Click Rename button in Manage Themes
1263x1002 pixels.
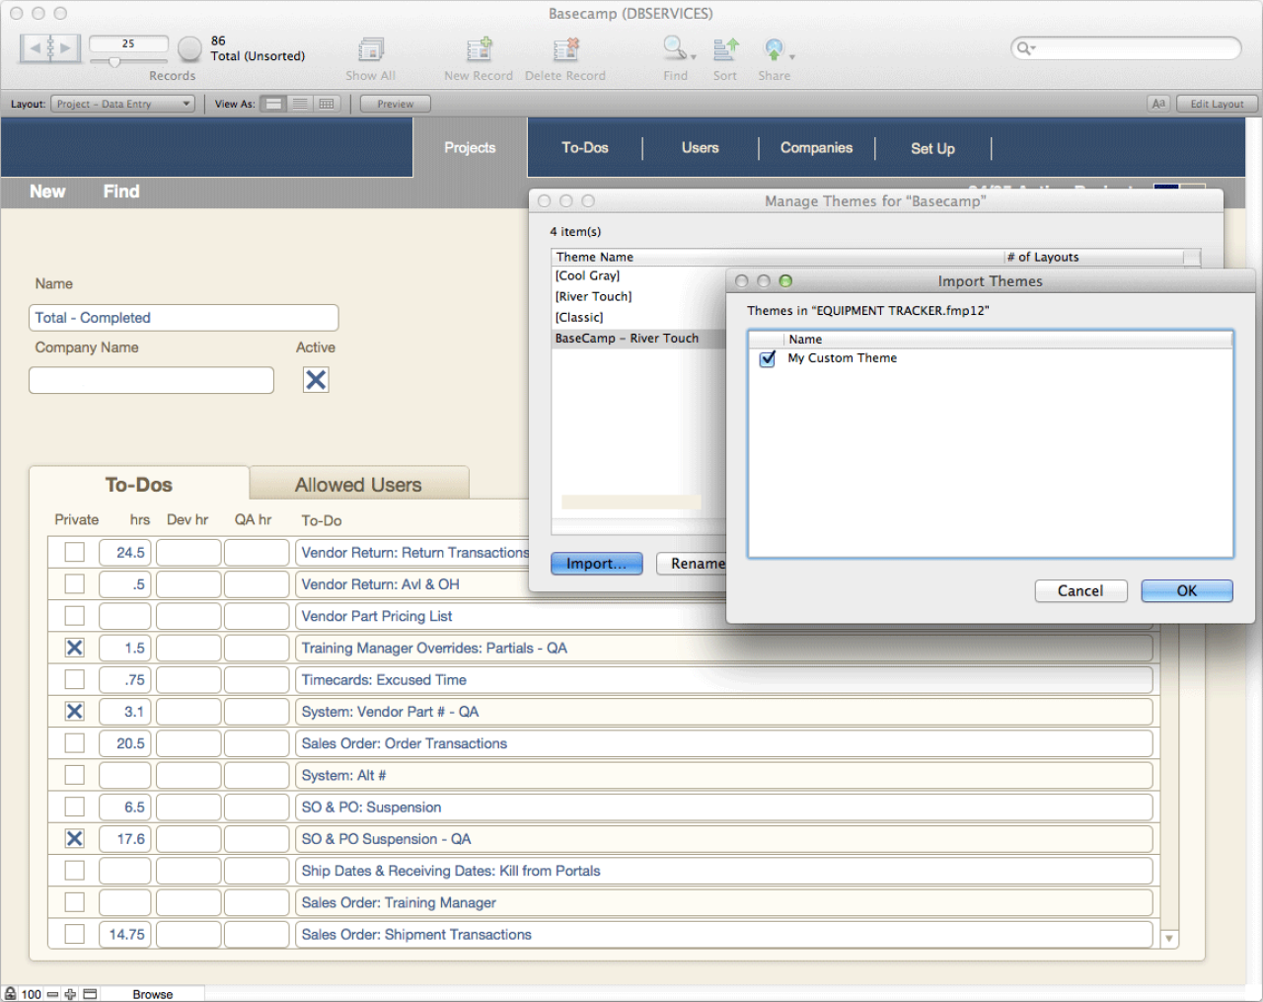(692, 564)
